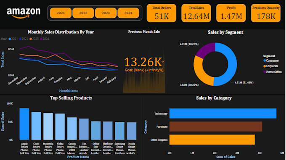Select the Hon Executive Leather Armchair bar

point(84,129)
